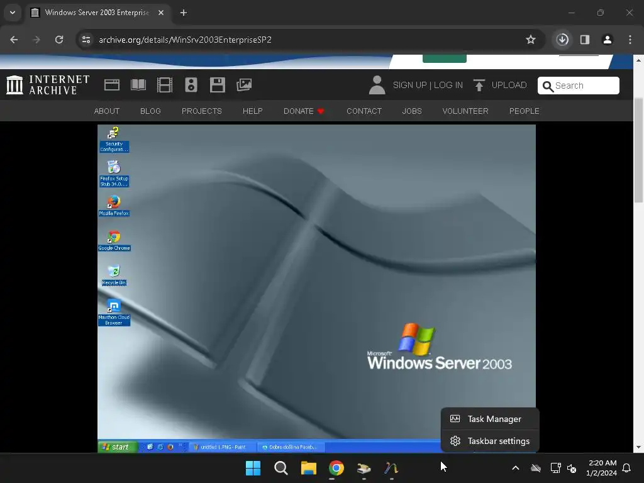Screen dimensions: 644x483
Task: Open the clock and date in taskbar
Action: pos(601,468)
